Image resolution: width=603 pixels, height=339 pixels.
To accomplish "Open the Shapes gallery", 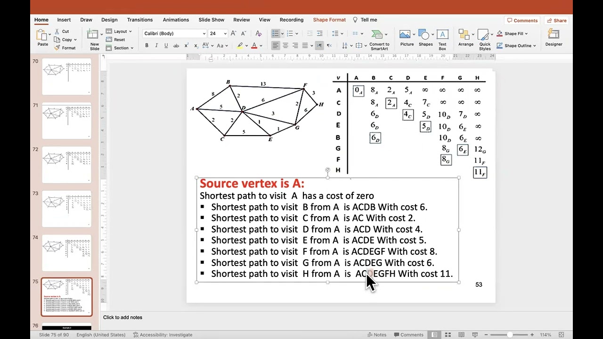I will pos(425,39).
